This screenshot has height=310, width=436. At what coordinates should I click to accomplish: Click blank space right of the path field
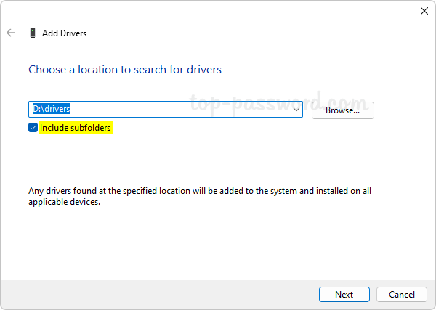point(403,110)
